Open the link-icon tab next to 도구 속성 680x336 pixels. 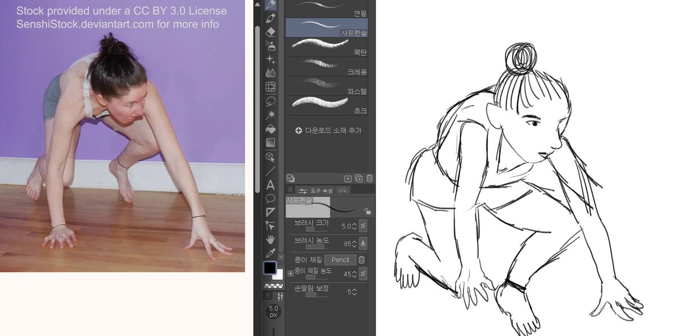tap(343, 190)
